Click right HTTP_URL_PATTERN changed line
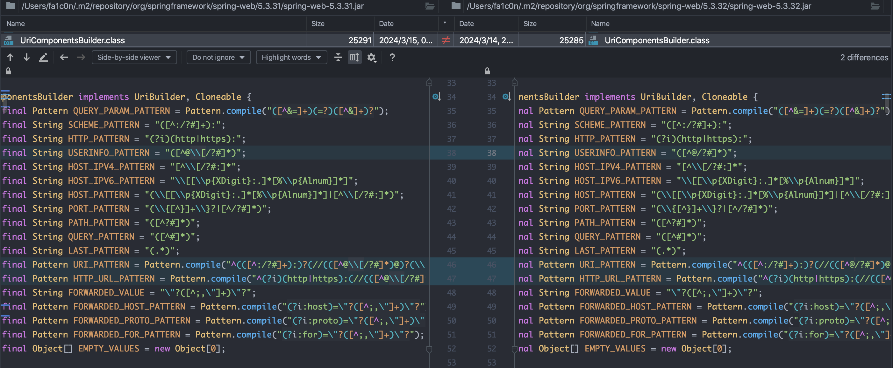Image resolution: width=893 pixels, height=368 pixels. point(704,278)
